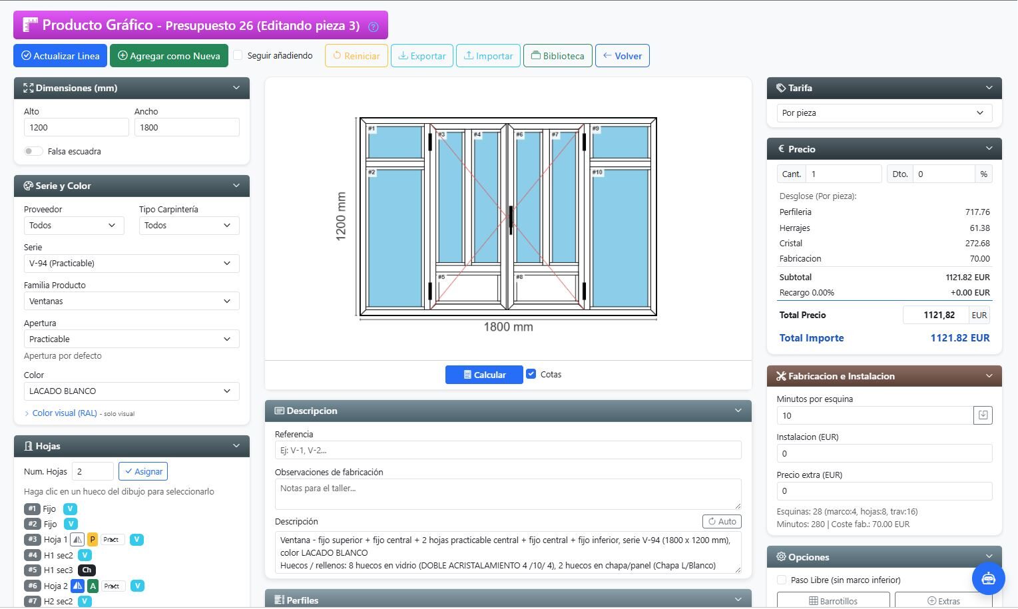Click Agregar como Nueva button
Image resolution: width=1018 pixels, height=609 pixels.
tap(169, 56)
